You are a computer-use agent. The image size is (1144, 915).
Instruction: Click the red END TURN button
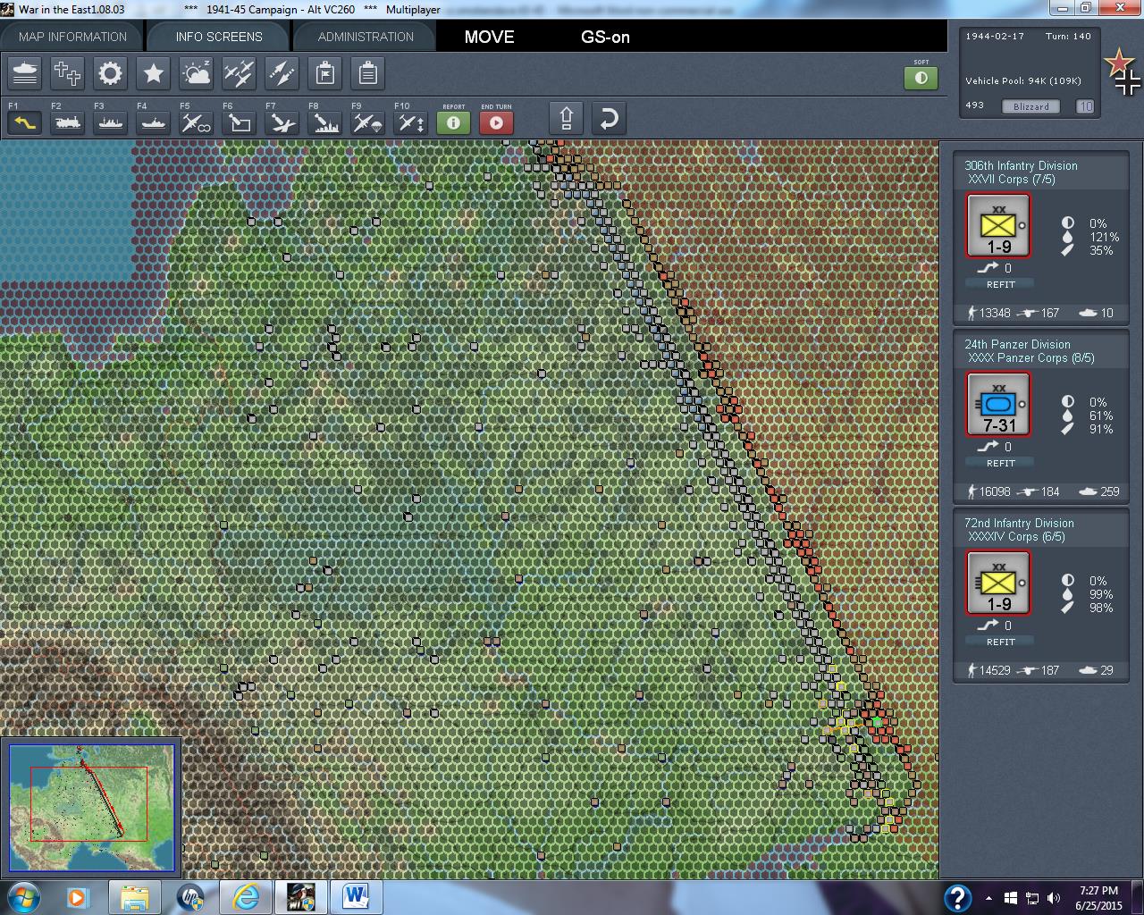pos(496,122)
